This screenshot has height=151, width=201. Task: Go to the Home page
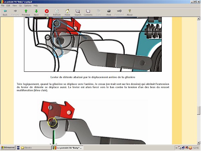click(x=67, y=12)
